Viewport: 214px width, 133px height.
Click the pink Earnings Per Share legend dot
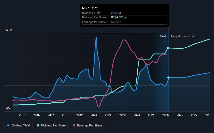point(74,125)
